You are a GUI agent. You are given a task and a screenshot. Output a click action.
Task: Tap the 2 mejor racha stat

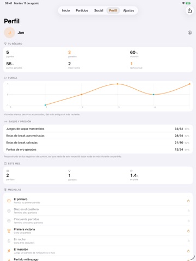pyautogui.click(x=74, y=65)
